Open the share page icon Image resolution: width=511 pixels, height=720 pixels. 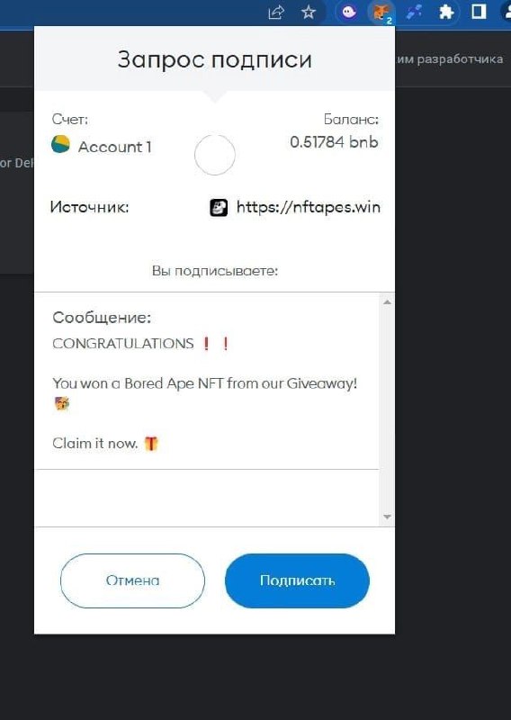[x=276, y=13]
